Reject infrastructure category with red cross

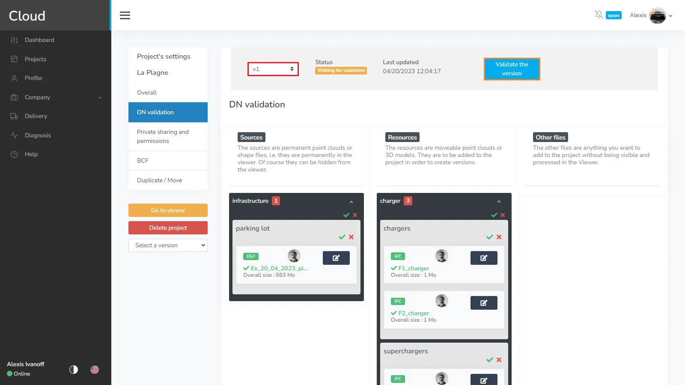click(355, 215)
